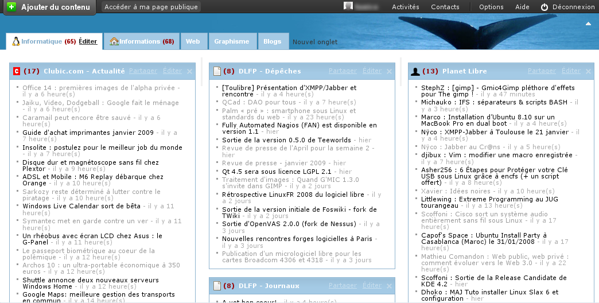This screenshot has height=303, width=599.
Task: Open 'Littlewing : Extreme Programming au JUG' post
Action: (490, 202)
